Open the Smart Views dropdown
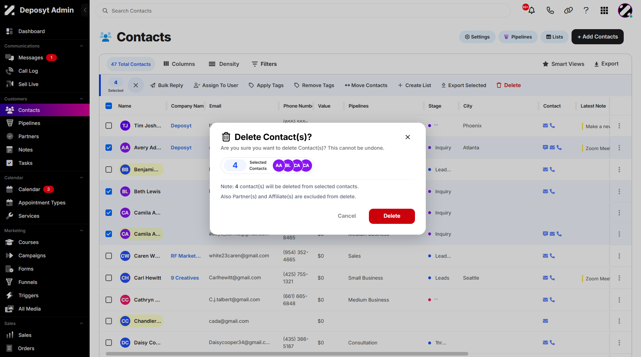Viewport: 641px width, 357px height. point(563,64)
